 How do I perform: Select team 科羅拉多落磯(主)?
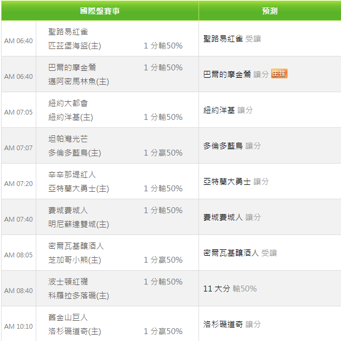click(78, 296)
